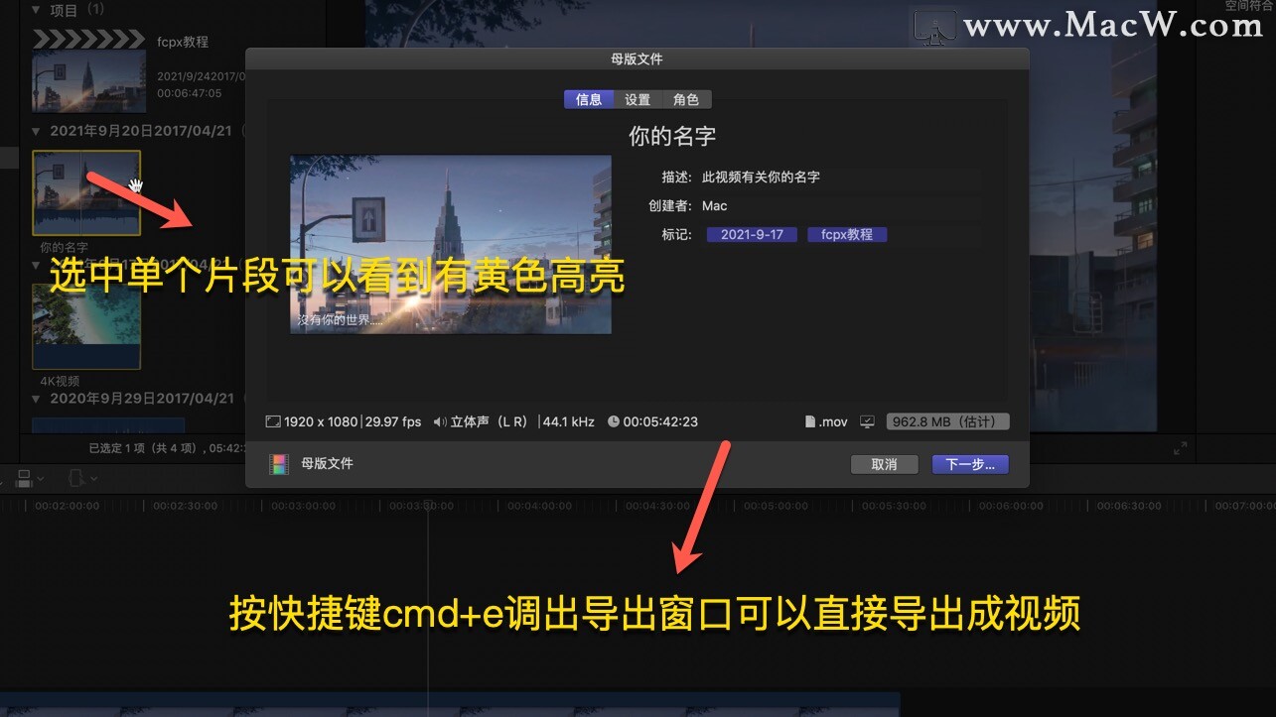Click the .mov file type icon
The width and height of the screenshot is (1276, 717).
pyautogui.click(x=810, y=421)
